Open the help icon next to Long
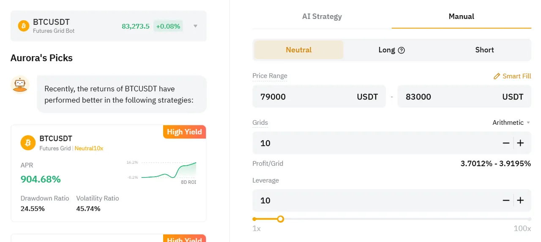The width and height of the screenshot is (541, 242). click(402, 50)
